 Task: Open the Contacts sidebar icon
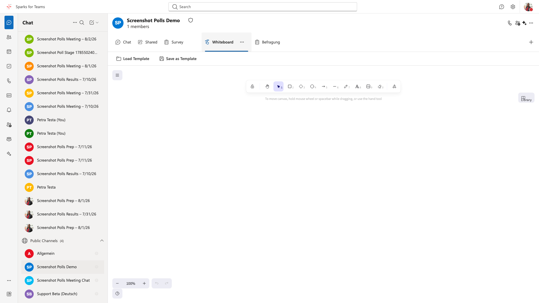[9, 37]
